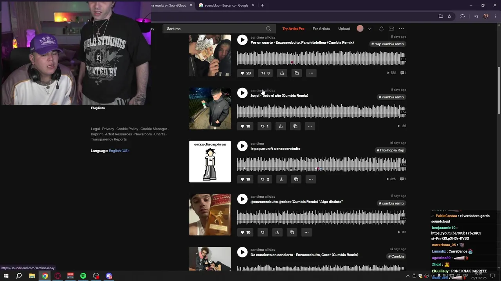This screenshot has height=281, width=501.
Task: Open more options for "le pague un ft"
Action: [310, 179]
